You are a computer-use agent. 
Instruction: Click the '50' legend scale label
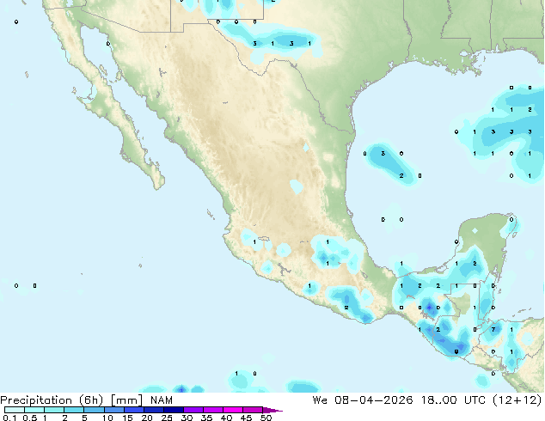click(266, 418)
